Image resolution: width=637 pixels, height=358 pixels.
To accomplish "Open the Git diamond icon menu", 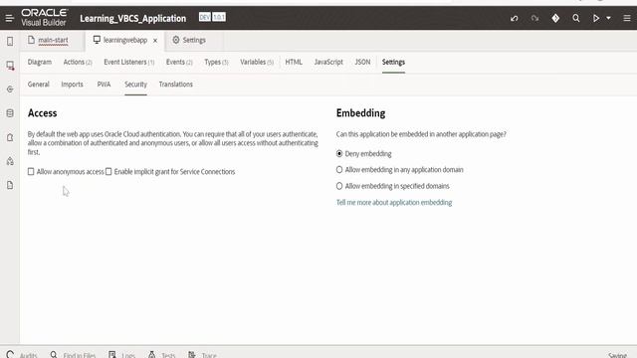I will point(555,18).
